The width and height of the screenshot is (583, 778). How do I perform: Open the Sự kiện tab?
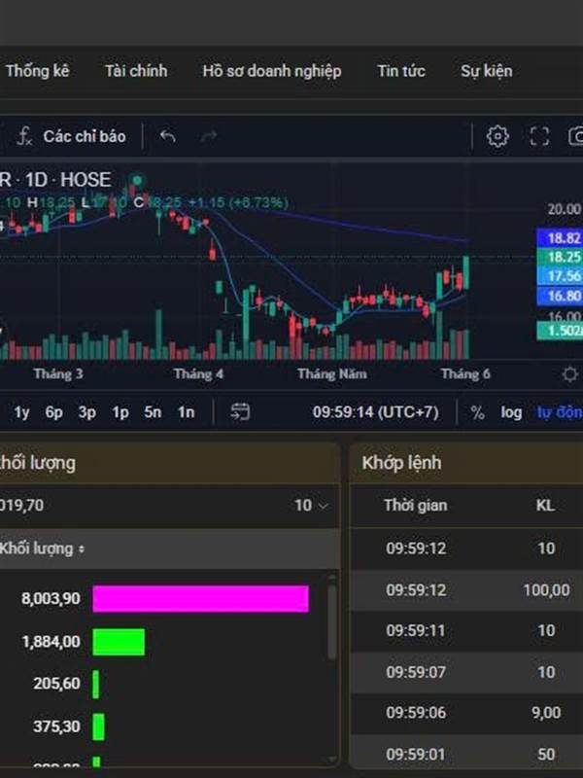(x=487, y=71)
